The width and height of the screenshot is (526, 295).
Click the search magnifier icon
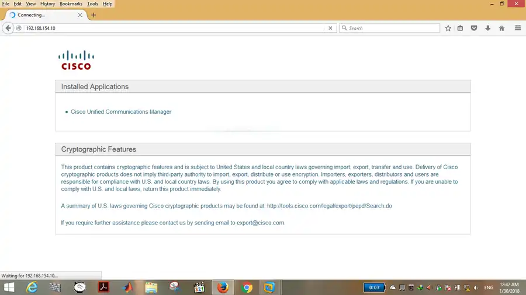tap(344, 28)
